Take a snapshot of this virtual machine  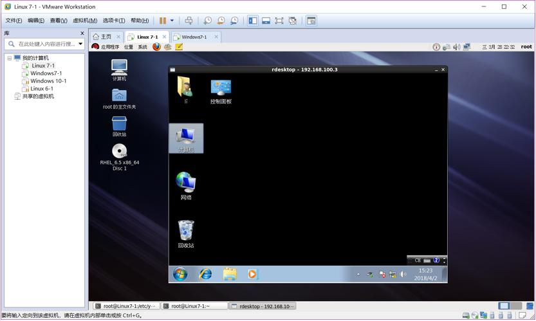207,21
